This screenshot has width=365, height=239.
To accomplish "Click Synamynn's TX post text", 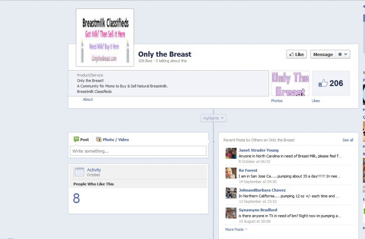I will point(290,216).
